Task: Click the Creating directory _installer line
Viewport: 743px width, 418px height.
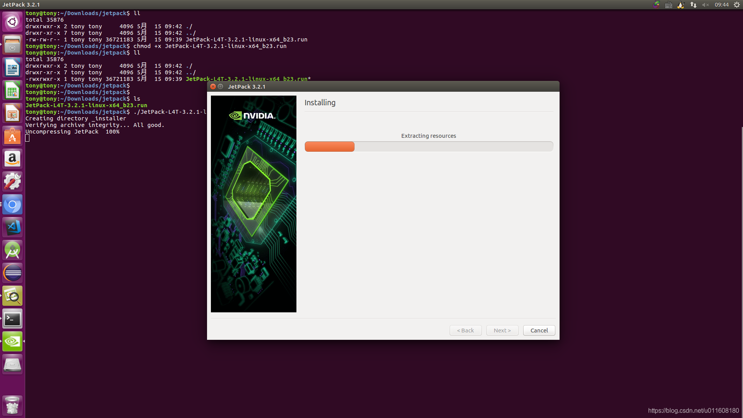Action: 76,118
